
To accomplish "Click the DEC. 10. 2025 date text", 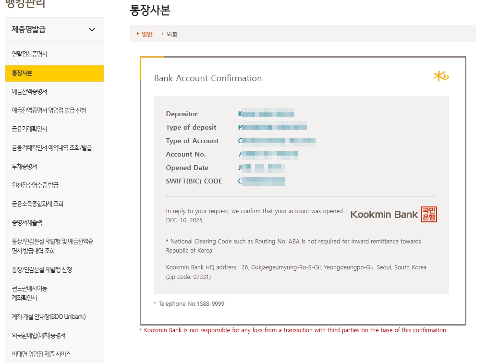I will coord(184,220).
